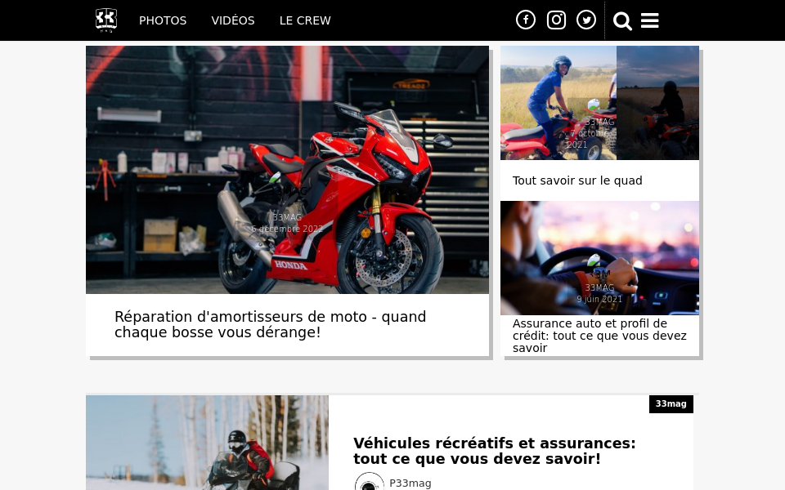Open the red Honda motorcycle article image
The height and width of the screenshot is (490, 785).
point(287,170)
